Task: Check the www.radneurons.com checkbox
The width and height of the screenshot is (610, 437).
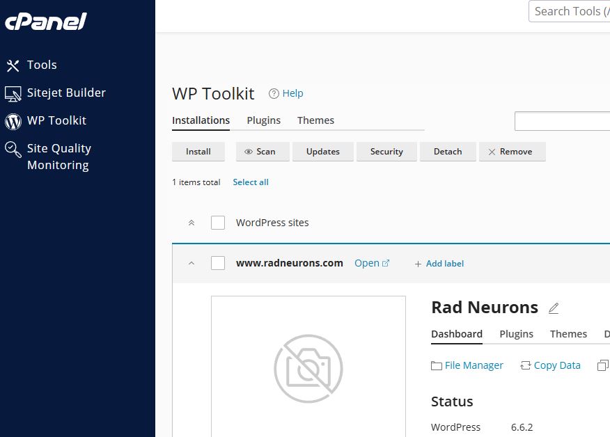Action: (x=218, y=263)
